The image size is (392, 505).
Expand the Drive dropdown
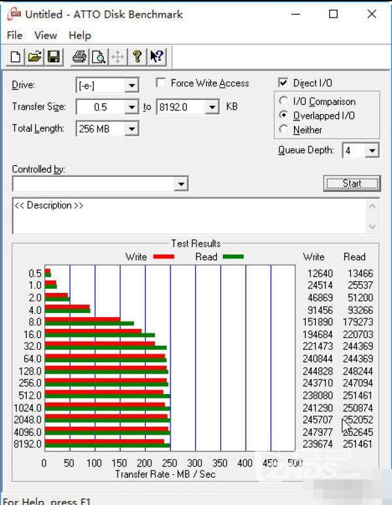pos(131,85)
